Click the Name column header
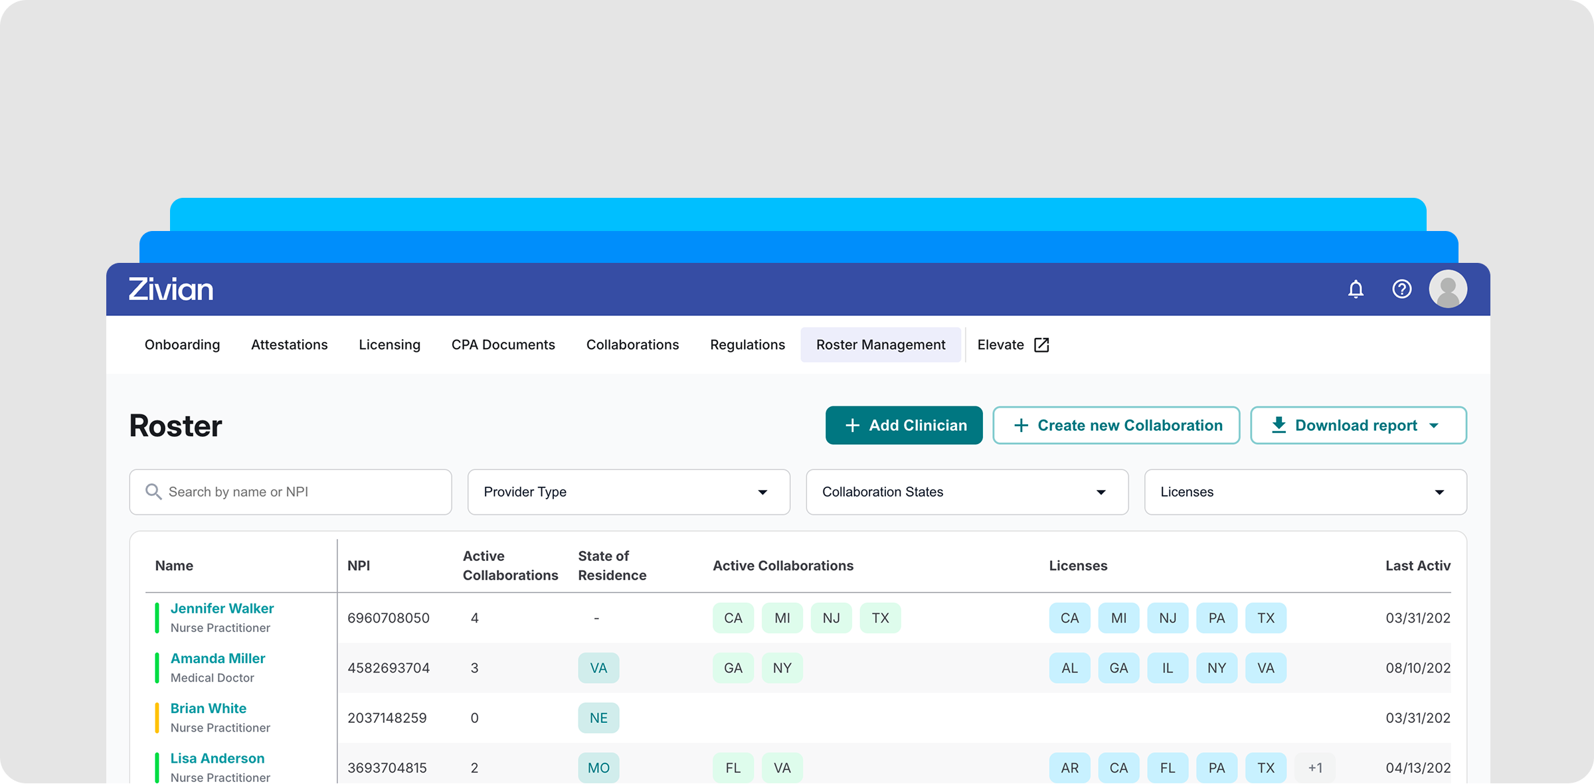This screenshot has height=784, width=1594. (174, 566)
